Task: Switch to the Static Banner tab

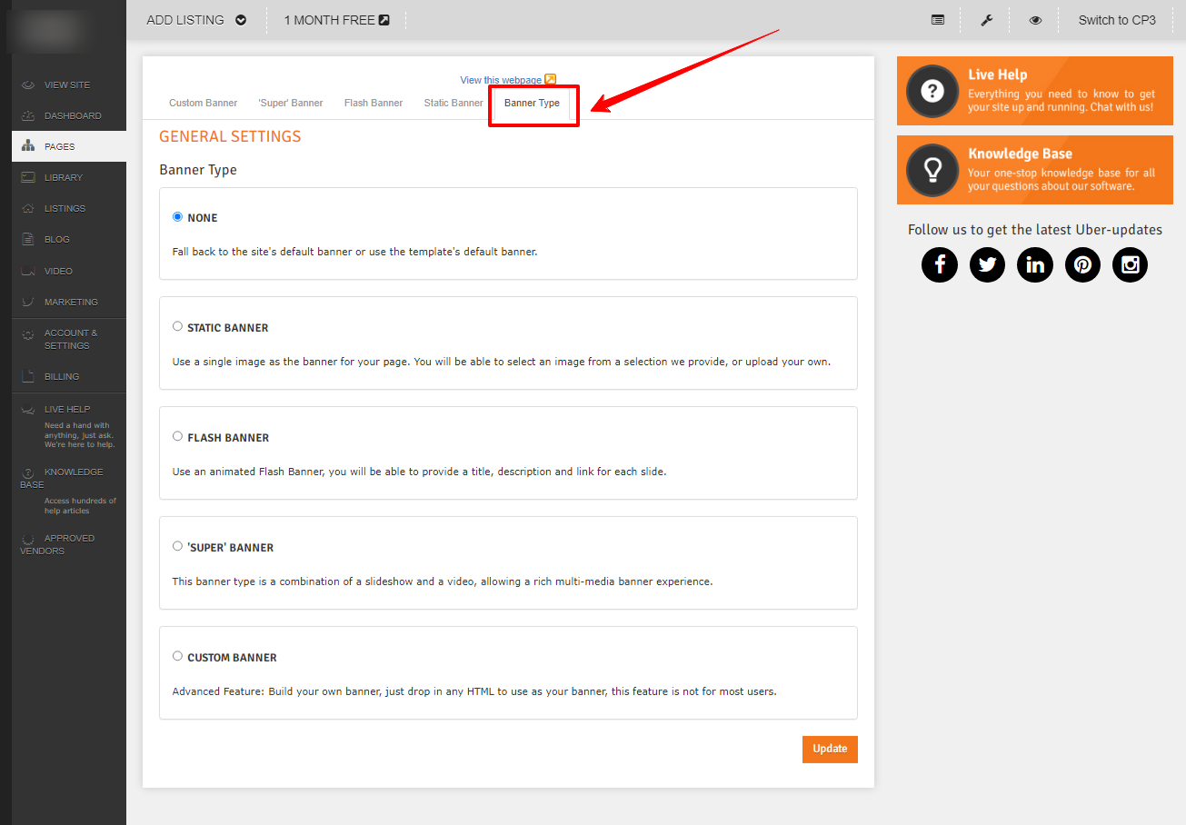Action: [x=453, y=103]
